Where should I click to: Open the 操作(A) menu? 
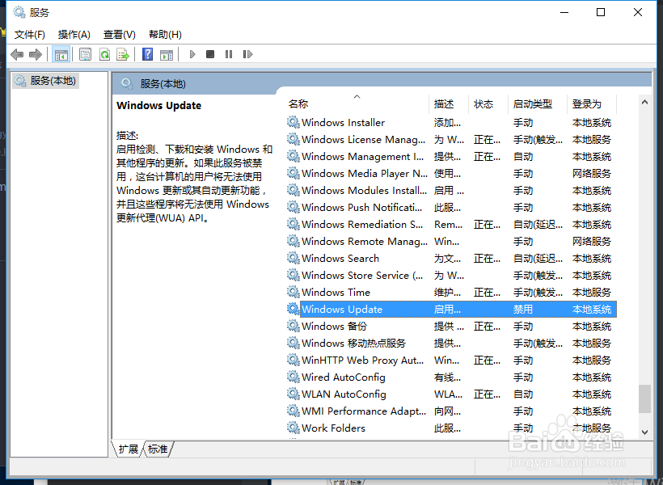coord(74,34)
